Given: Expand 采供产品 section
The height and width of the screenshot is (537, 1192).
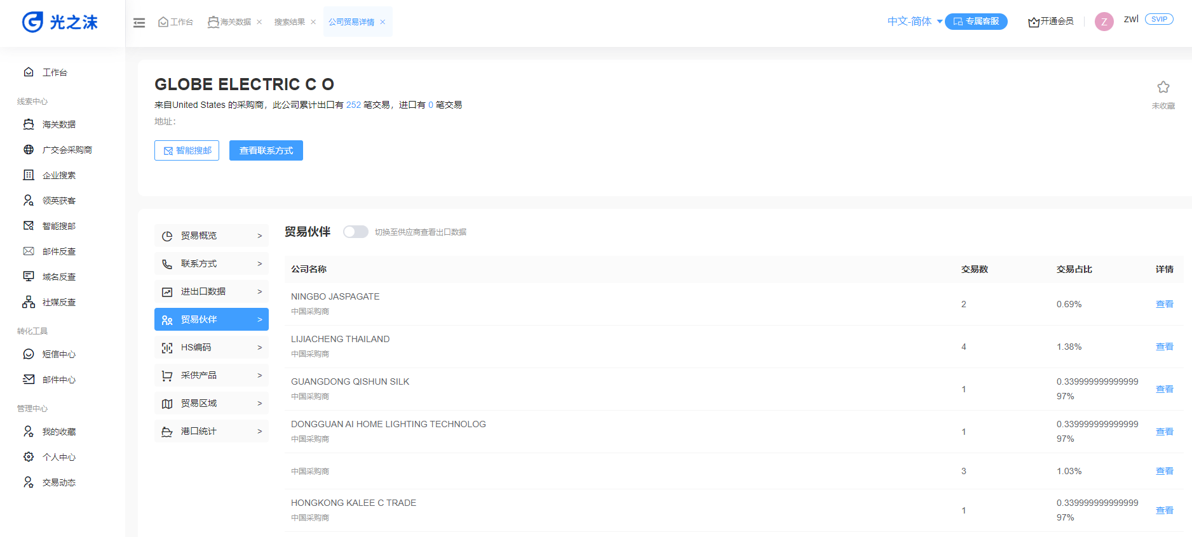Looking at the screenshot, I should (x=212, y=375).
